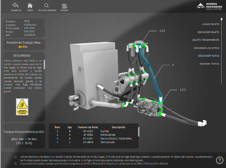Click the yellow energy release warning sign
Viewport: 226px width, 168px height.
22,107
